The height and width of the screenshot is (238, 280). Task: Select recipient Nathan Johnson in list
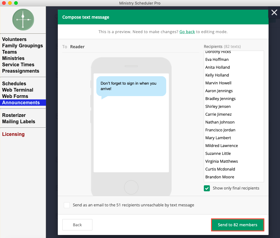pyautogui.click(x=220, y=122)
